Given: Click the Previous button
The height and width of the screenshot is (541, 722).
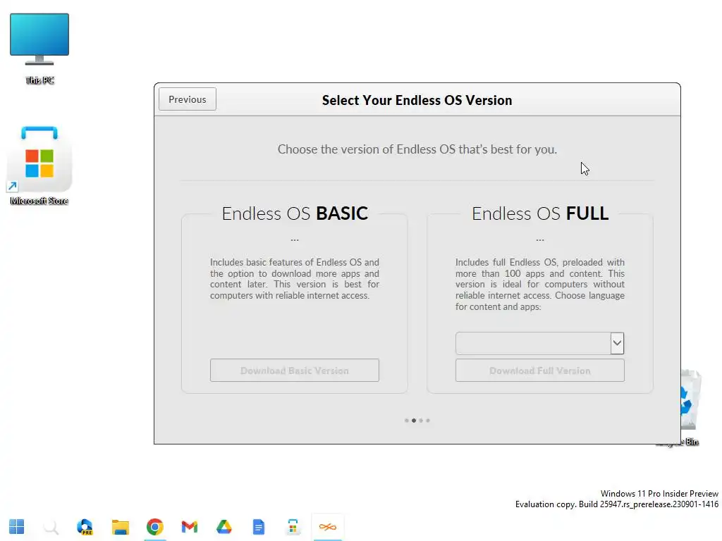Looking at the screenshot, I should (188, 99).
